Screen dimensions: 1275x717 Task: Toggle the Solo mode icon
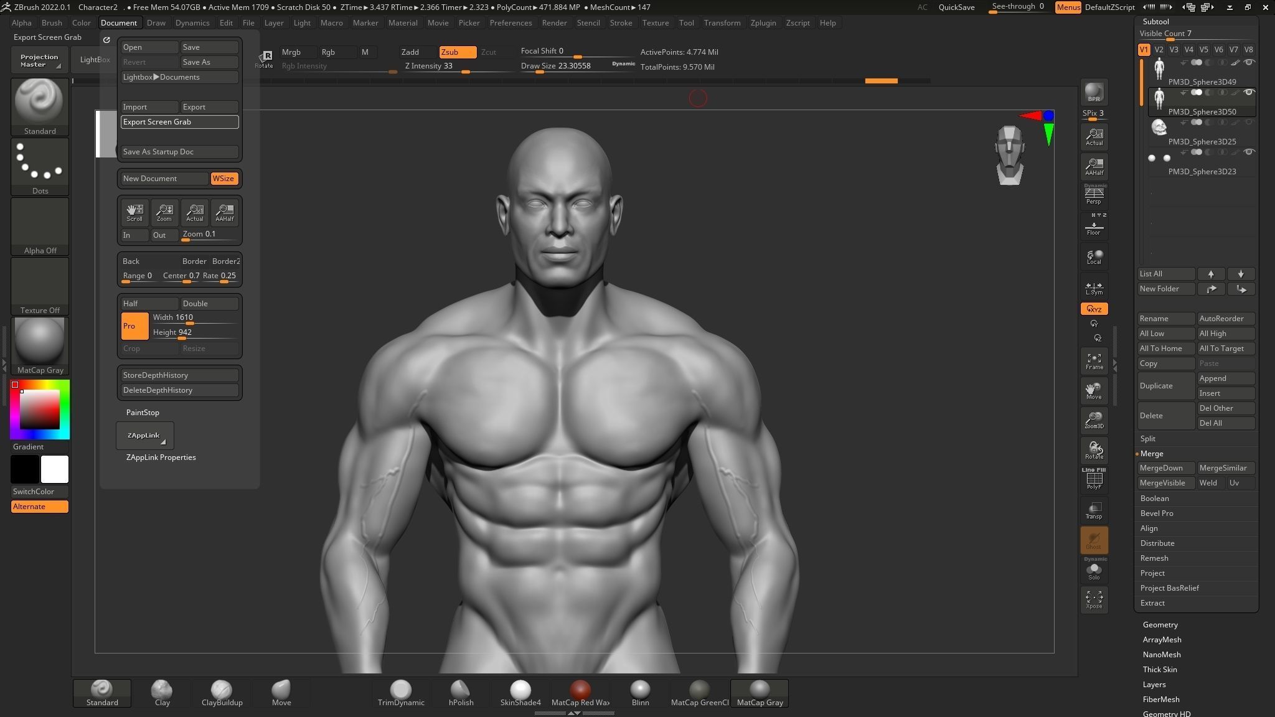1094,569
